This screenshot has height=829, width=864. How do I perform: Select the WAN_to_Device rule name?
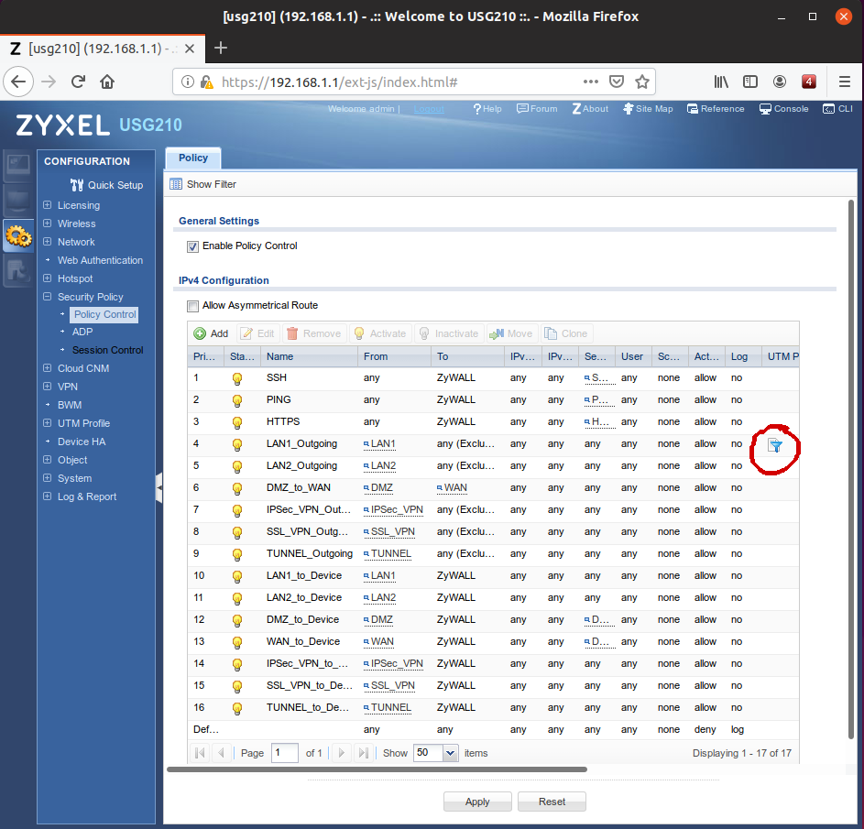[303, 641]
